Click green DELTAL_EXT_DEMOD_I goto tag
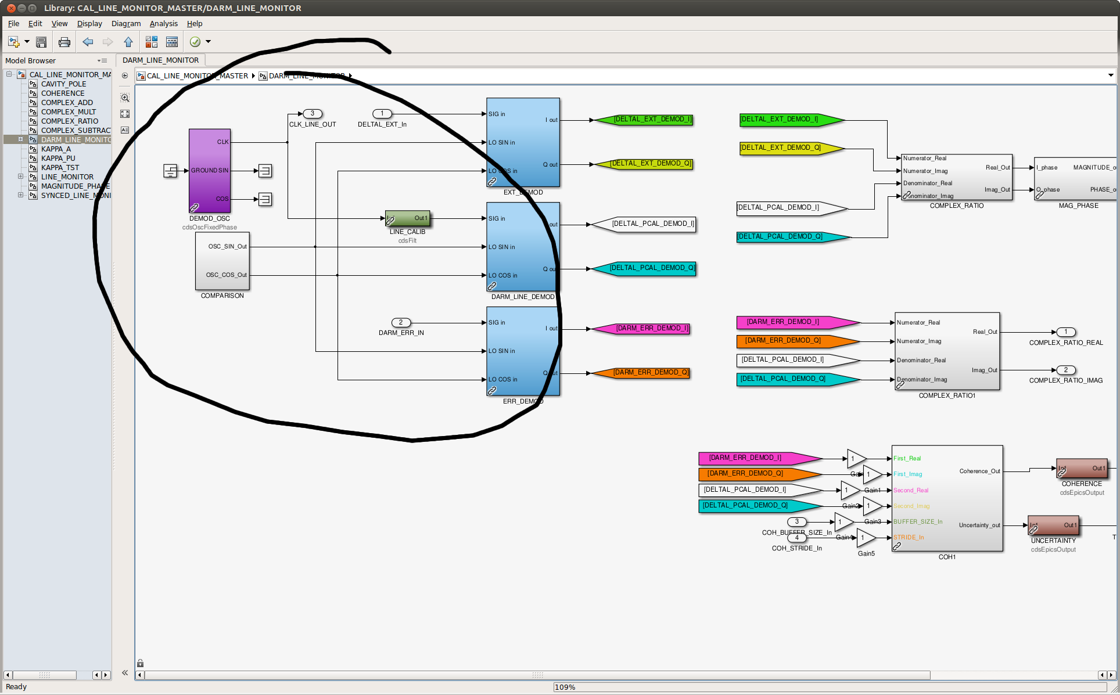Viewport: 1120px width, 695px height. pos(644,120)
